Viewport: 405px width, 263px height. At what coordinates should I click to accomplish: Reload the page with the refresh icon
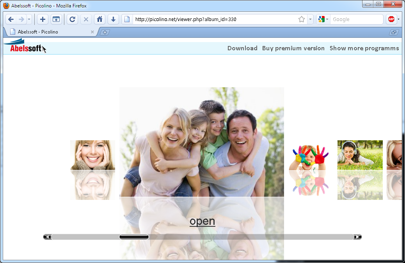pos(73,19)
